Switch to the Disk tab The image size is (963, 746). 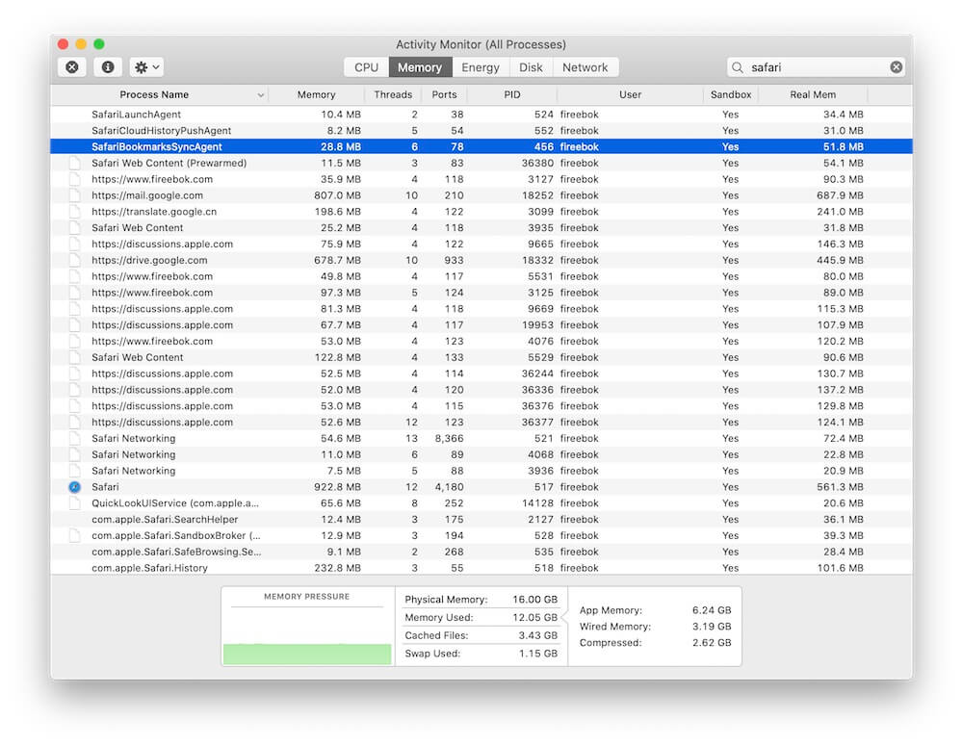pos(531,67)
